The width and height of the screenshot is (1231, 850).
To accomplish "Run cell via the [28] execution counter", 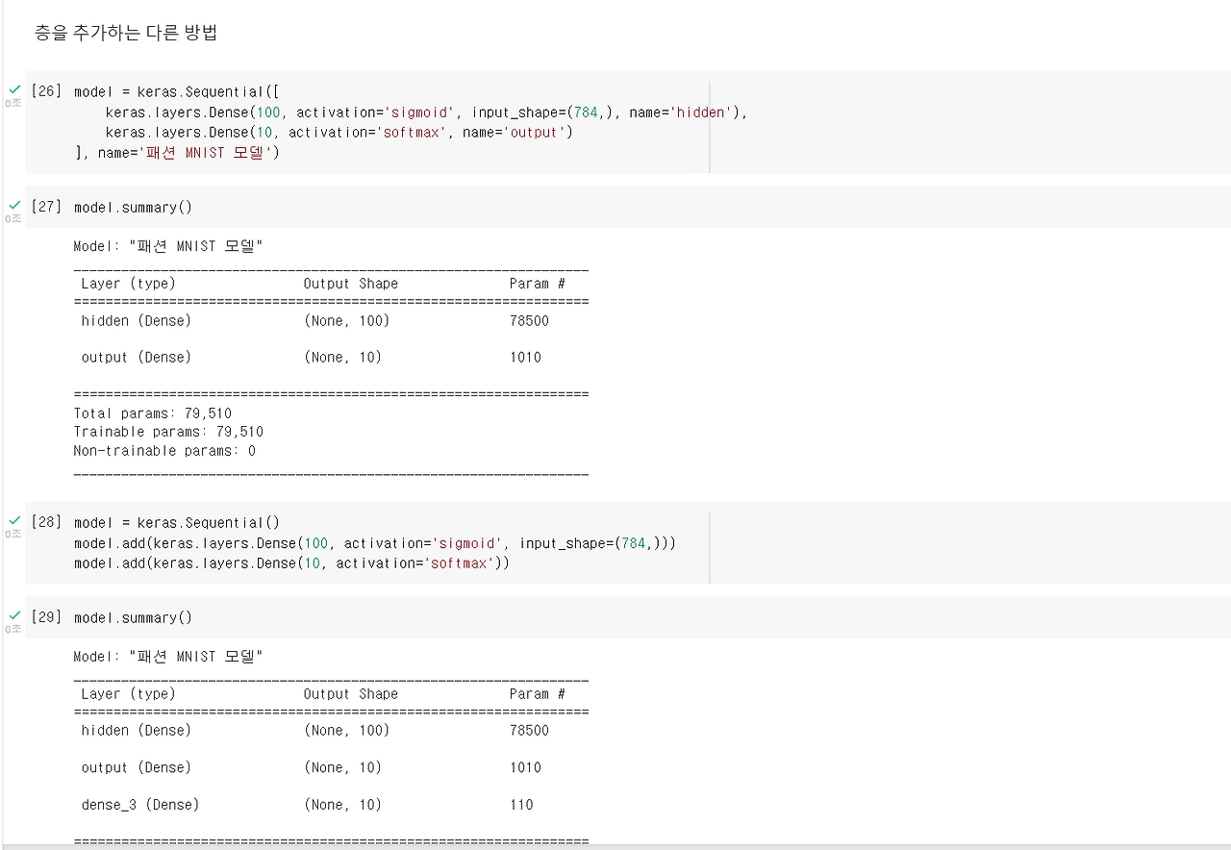I will click(x=46, y=522).
